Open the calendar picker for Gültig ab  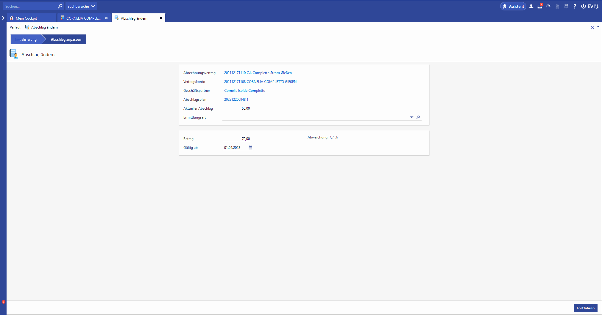click(x=250, y=148)
